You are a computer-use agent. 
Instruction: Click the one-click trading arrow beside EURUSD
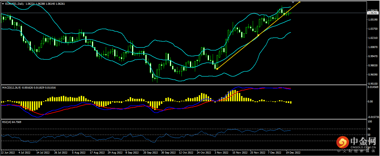pyautogui.click(x=3, y=4)
